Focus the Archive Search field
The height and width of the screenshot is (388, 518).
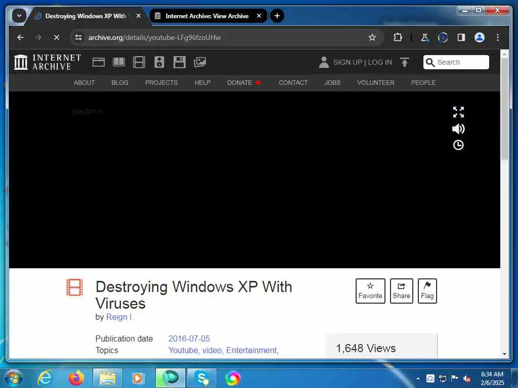pos(456,62)
